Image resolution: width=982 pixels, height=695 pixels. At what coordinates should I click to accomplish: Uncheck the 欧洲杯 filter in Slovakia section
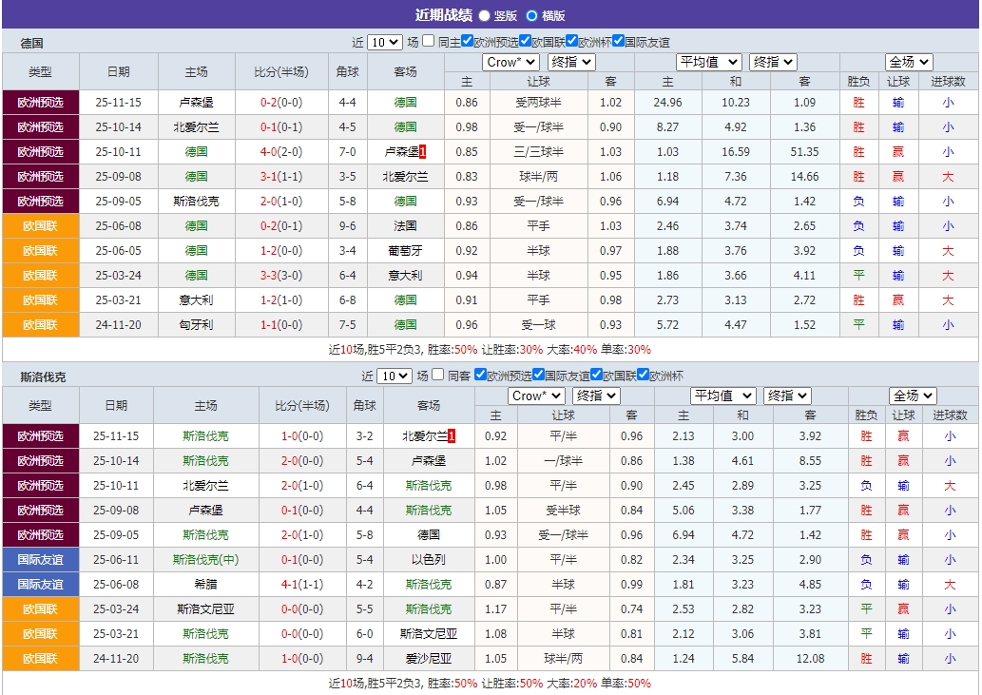tap(643, 376)
